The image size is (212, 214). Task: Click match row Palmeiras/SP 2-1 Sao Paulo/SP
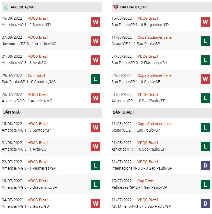point(161,184)
